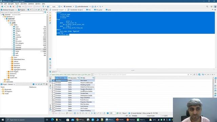This screenshot has height=122, width=217.
Task: Select the category table
Action: pyautogui.click(x=18, y=31)
